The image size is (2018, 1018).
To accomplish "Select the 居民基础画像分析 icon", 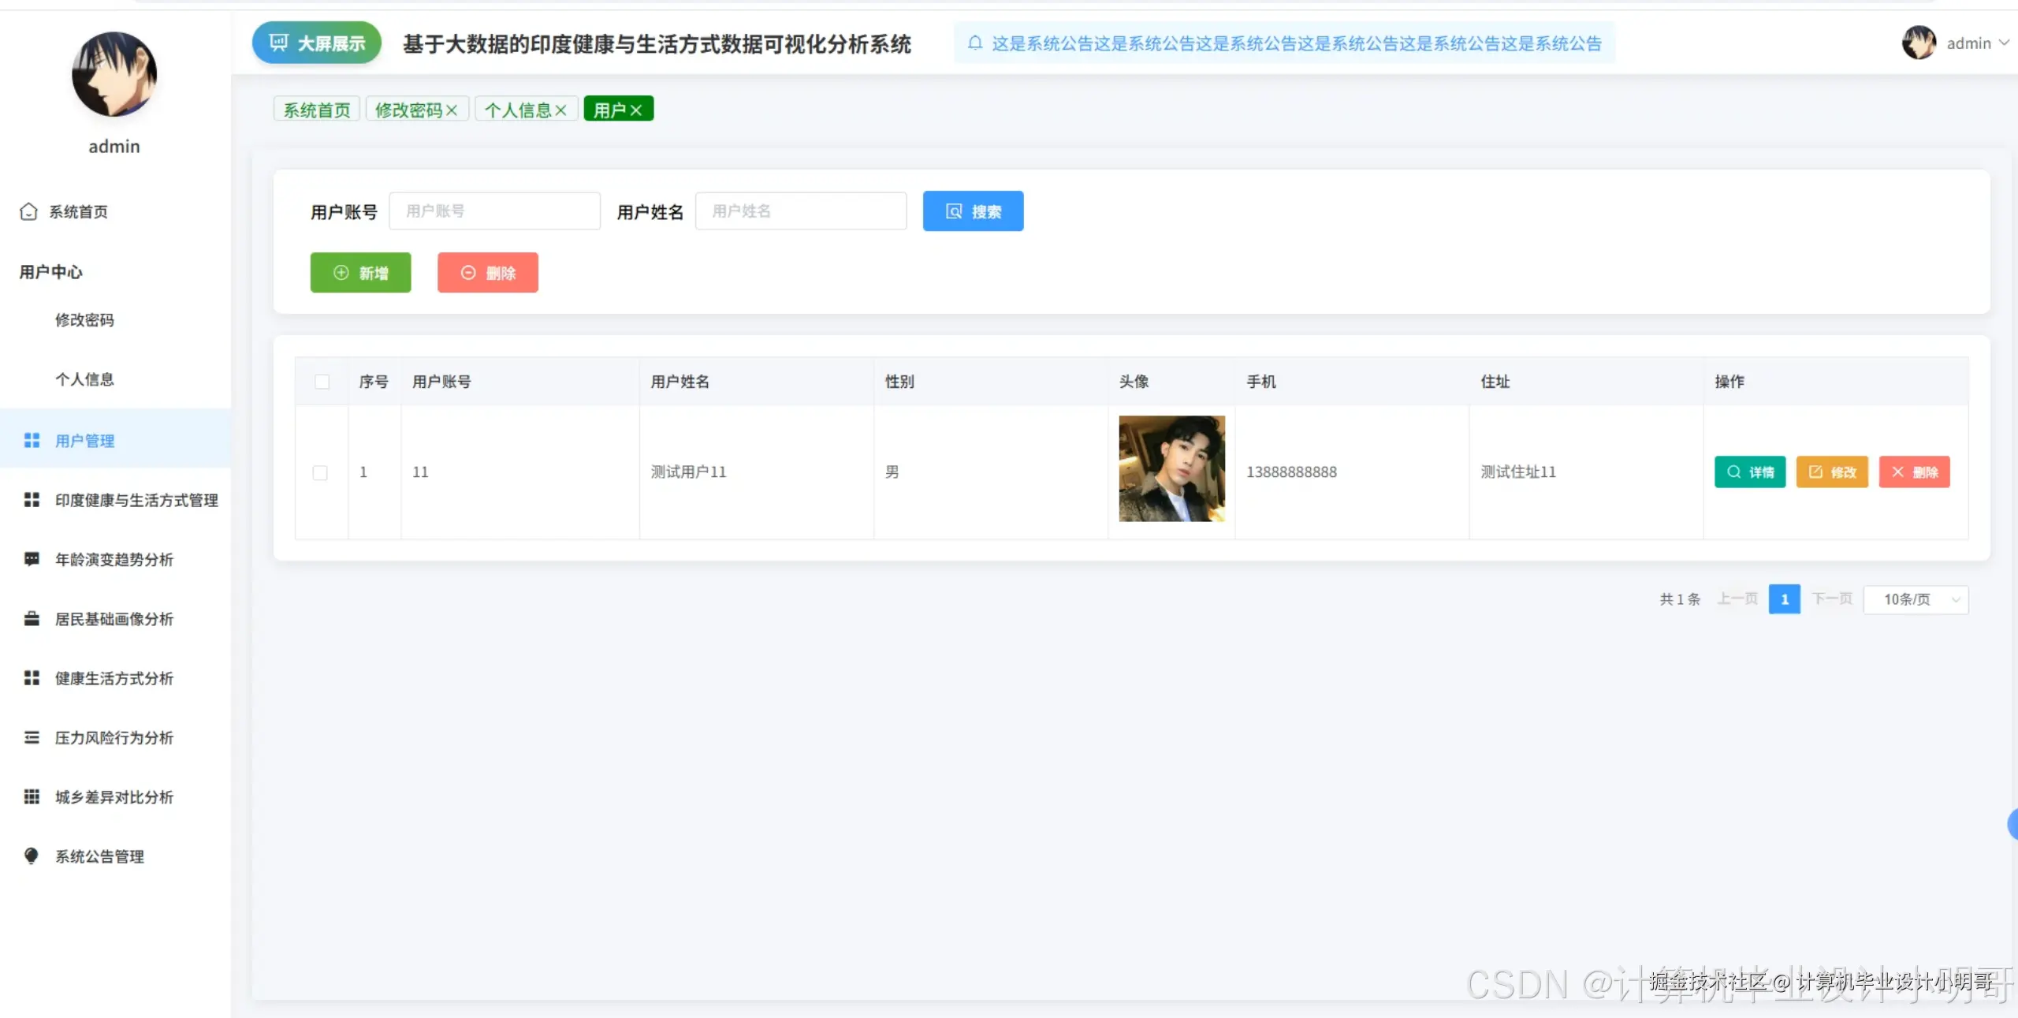I will point(32,618).
